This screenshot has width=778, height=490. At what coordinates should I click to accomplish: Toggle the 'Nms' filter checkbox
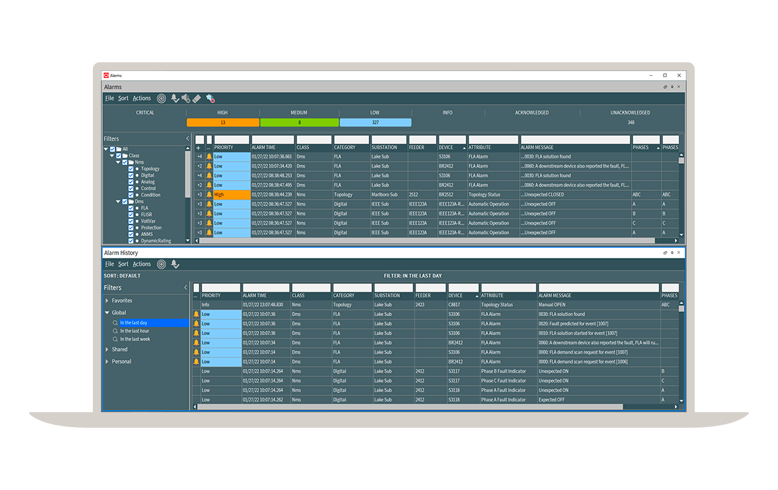pos(125,162)
